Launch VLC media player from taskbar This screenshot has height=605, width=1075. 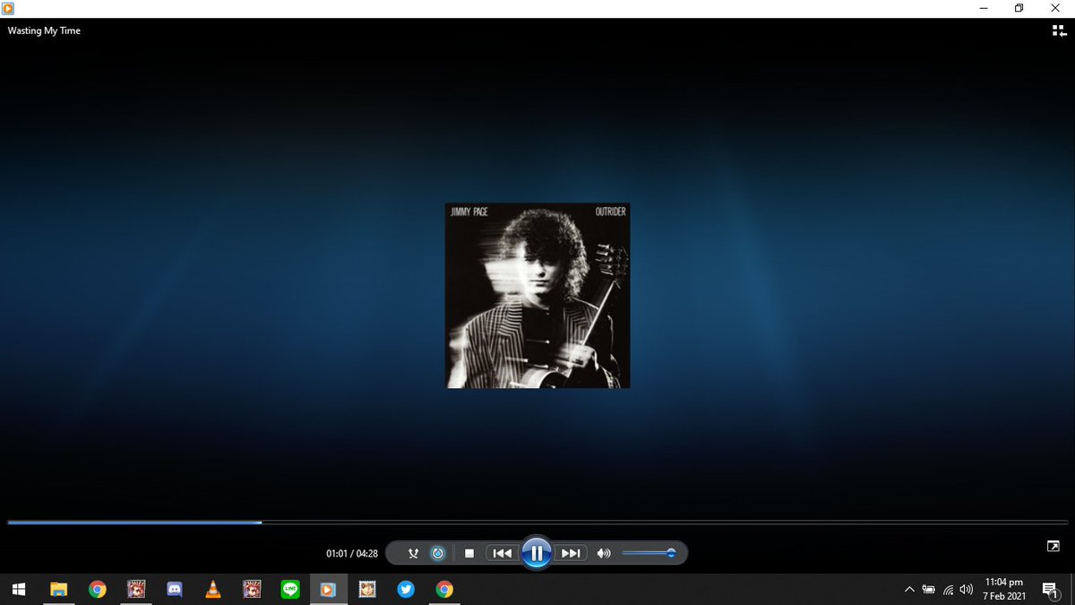pyautogui.click(x=213, y=589)
